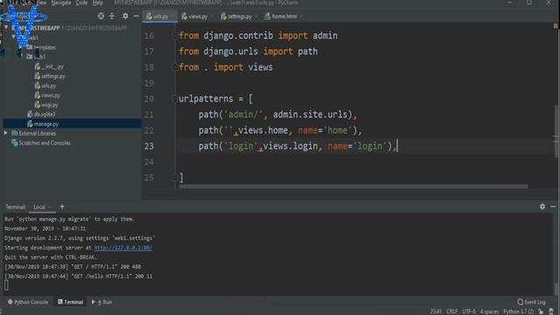Click the read-only lock icon in status bar

pos(541,311)
